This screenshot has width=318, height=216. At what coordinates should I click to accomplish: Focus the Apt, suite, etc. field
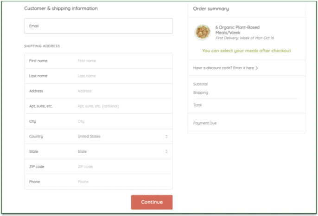click(98, 106)
